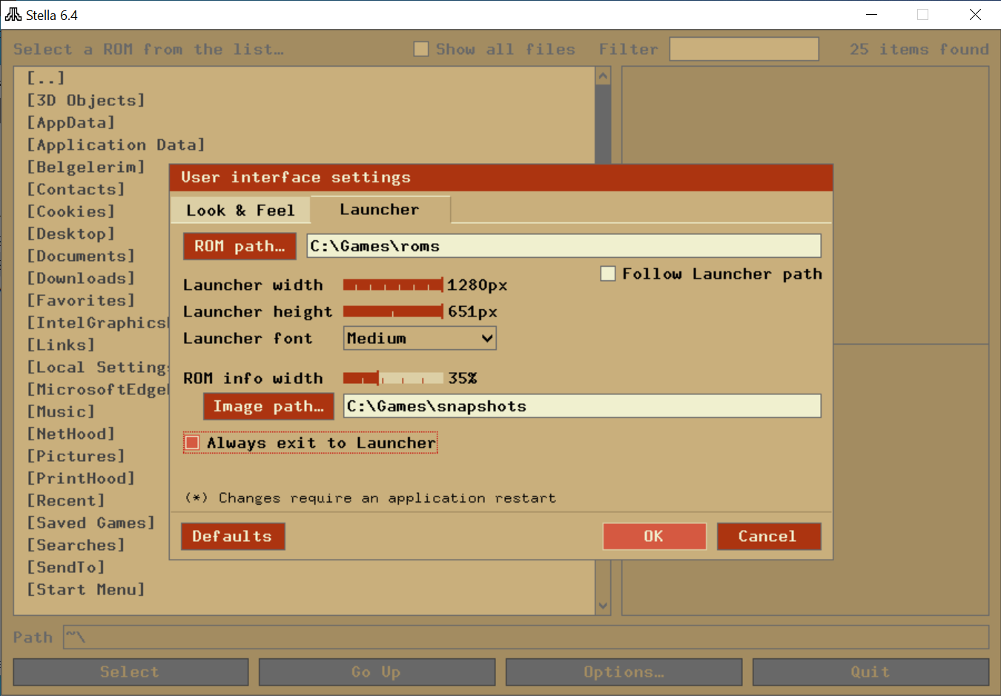Toggle Show all files checkbox
Viewport: 1001px width, 696px height.
pos(421,49)
